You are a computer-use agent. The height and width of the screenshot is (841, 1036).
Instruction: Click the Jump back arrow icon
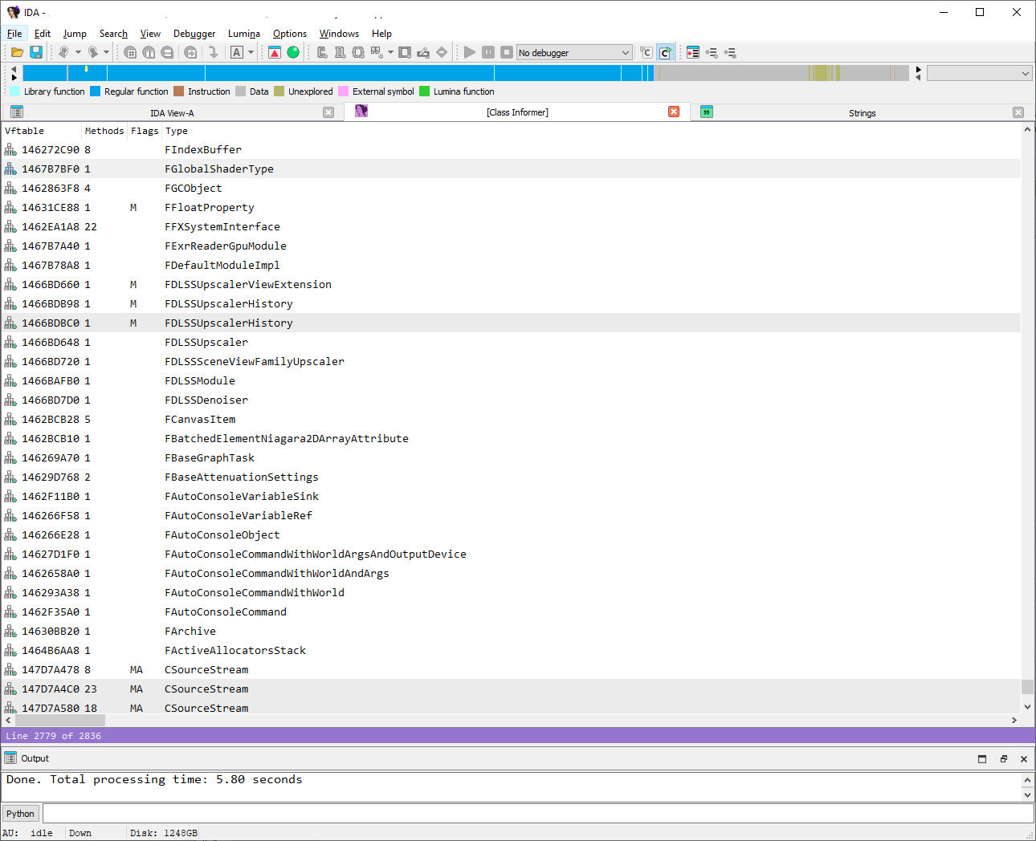63,52
